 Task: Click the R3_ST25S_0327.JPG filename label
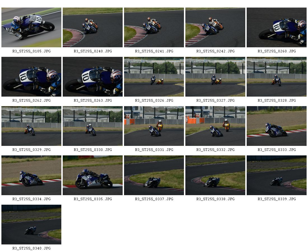click(216, 100)
